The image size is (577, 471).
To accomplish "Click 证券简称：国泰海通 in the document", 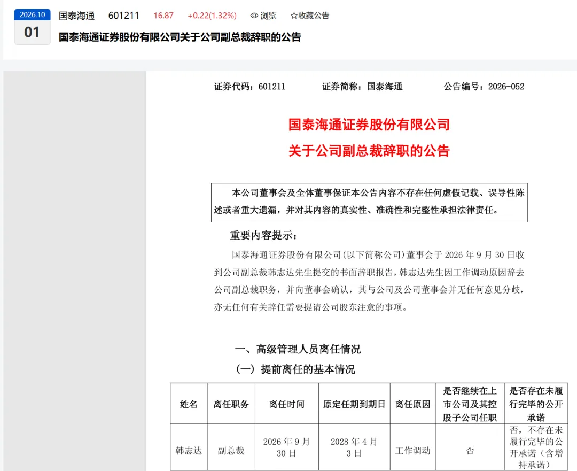I will (362, 87).
